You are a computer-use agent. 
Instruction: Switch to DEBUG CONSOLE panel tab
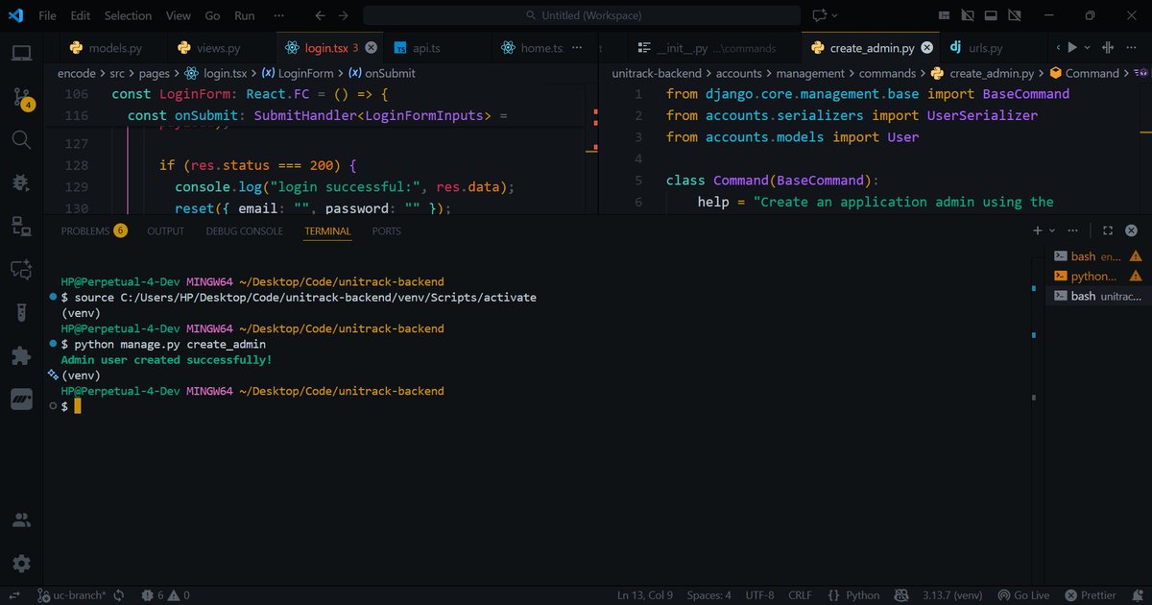(244, 230)
